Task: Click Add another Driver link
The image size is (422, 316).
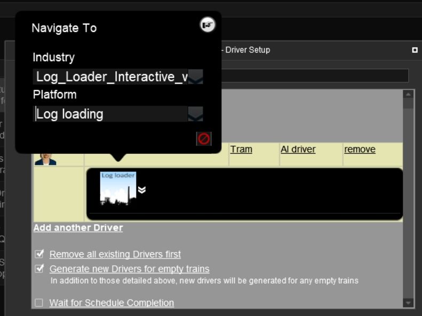Action: click(78, 228)
